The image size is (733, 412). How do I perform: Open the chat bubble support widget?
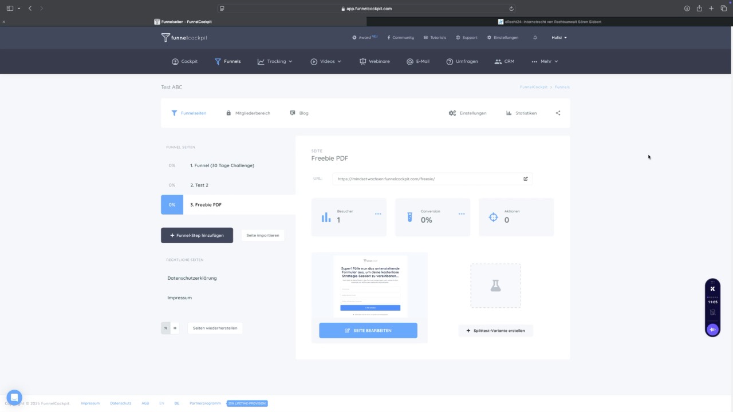pos(14,397)
